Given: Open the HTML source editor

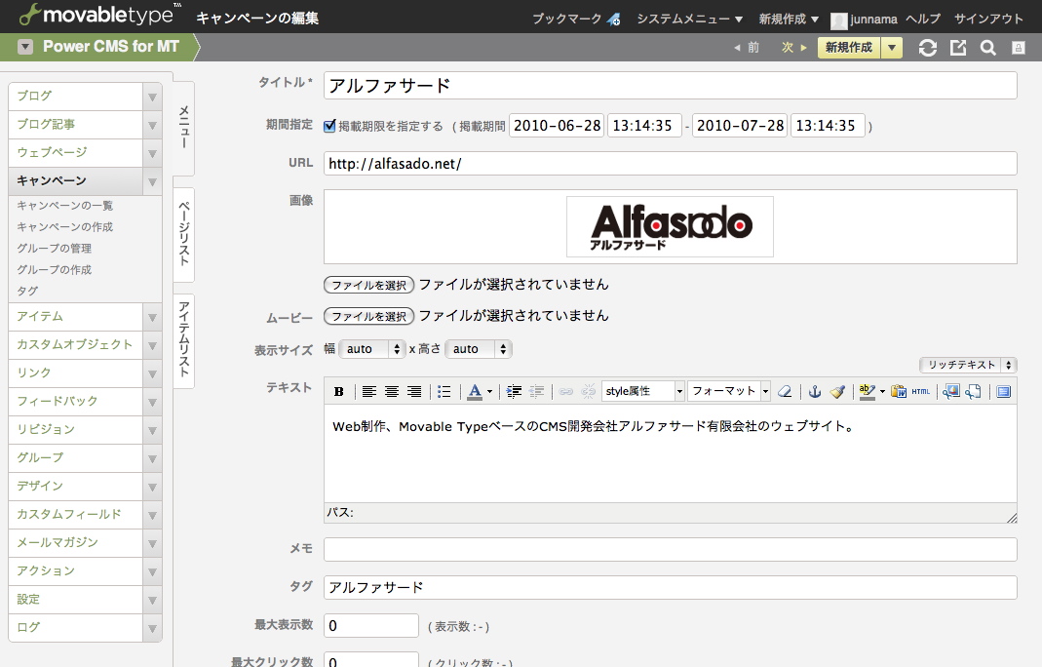Looking at the screenshot, I should click(x=921, y=392).
